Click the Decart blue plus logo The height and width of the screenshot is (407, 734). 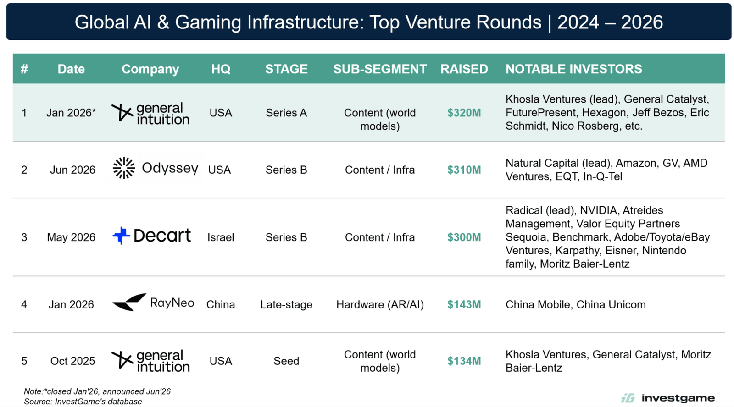click(121, 236)
